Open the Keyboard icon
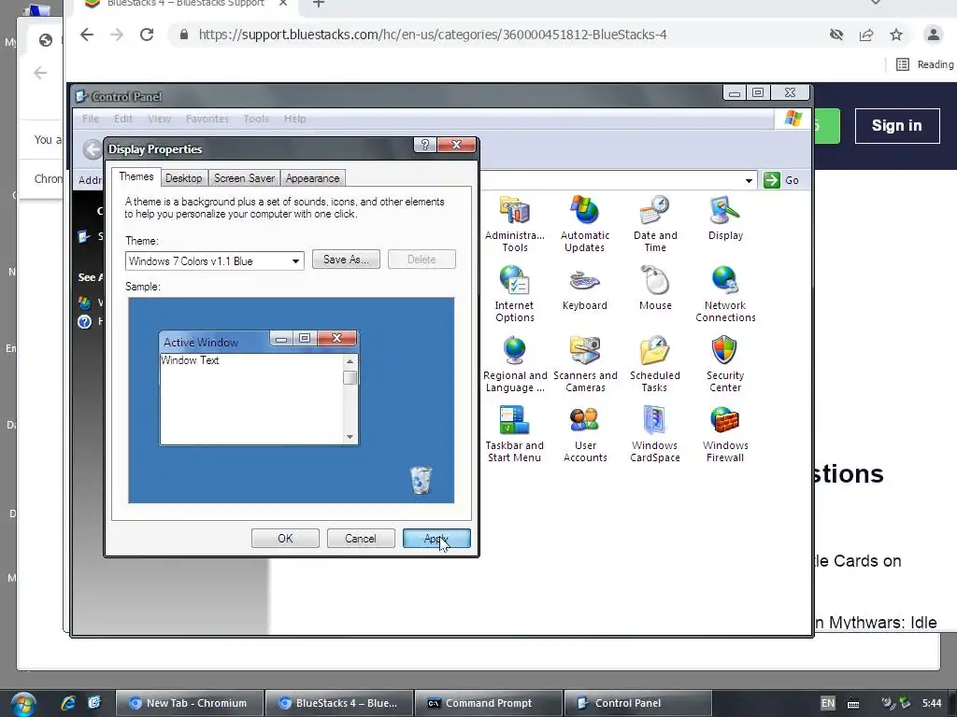Viewport: 957px width, 717px height. point(585,288)
